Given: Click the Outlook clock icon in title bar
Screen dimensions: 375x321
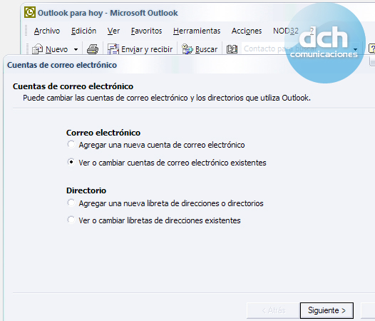Looking at the screenshot, I should point(30,12).
